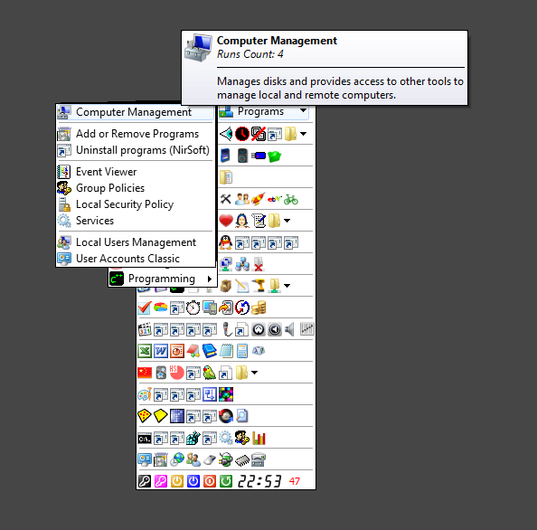Click the 22:53 digital clock
The height and width of the screenshot is (530, 537).
(259, 481)
